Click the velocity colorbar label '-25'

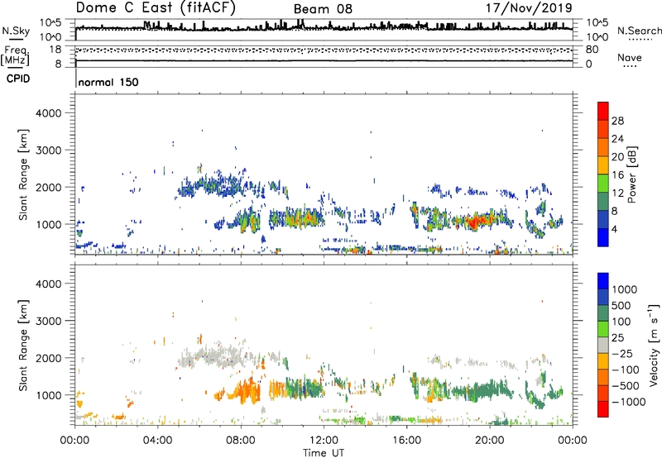click(x=622, y=353)
